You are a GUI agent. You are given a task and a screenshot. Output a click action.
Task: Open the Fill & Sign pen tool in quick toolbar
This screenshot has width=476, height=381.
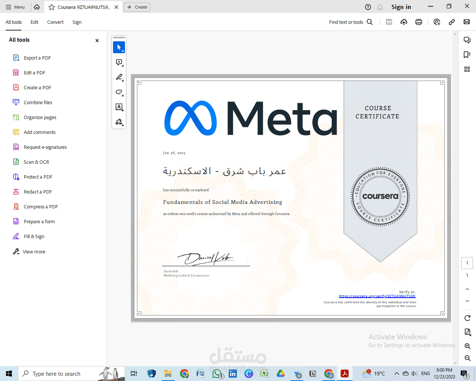(x=119, y=122)
